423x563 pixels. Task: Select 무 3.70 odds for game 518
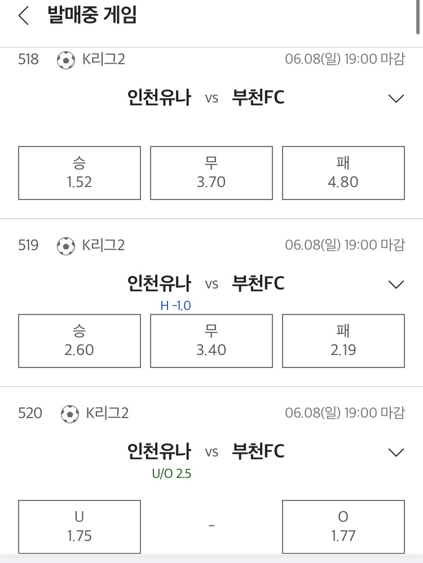[x=211, y=172]
